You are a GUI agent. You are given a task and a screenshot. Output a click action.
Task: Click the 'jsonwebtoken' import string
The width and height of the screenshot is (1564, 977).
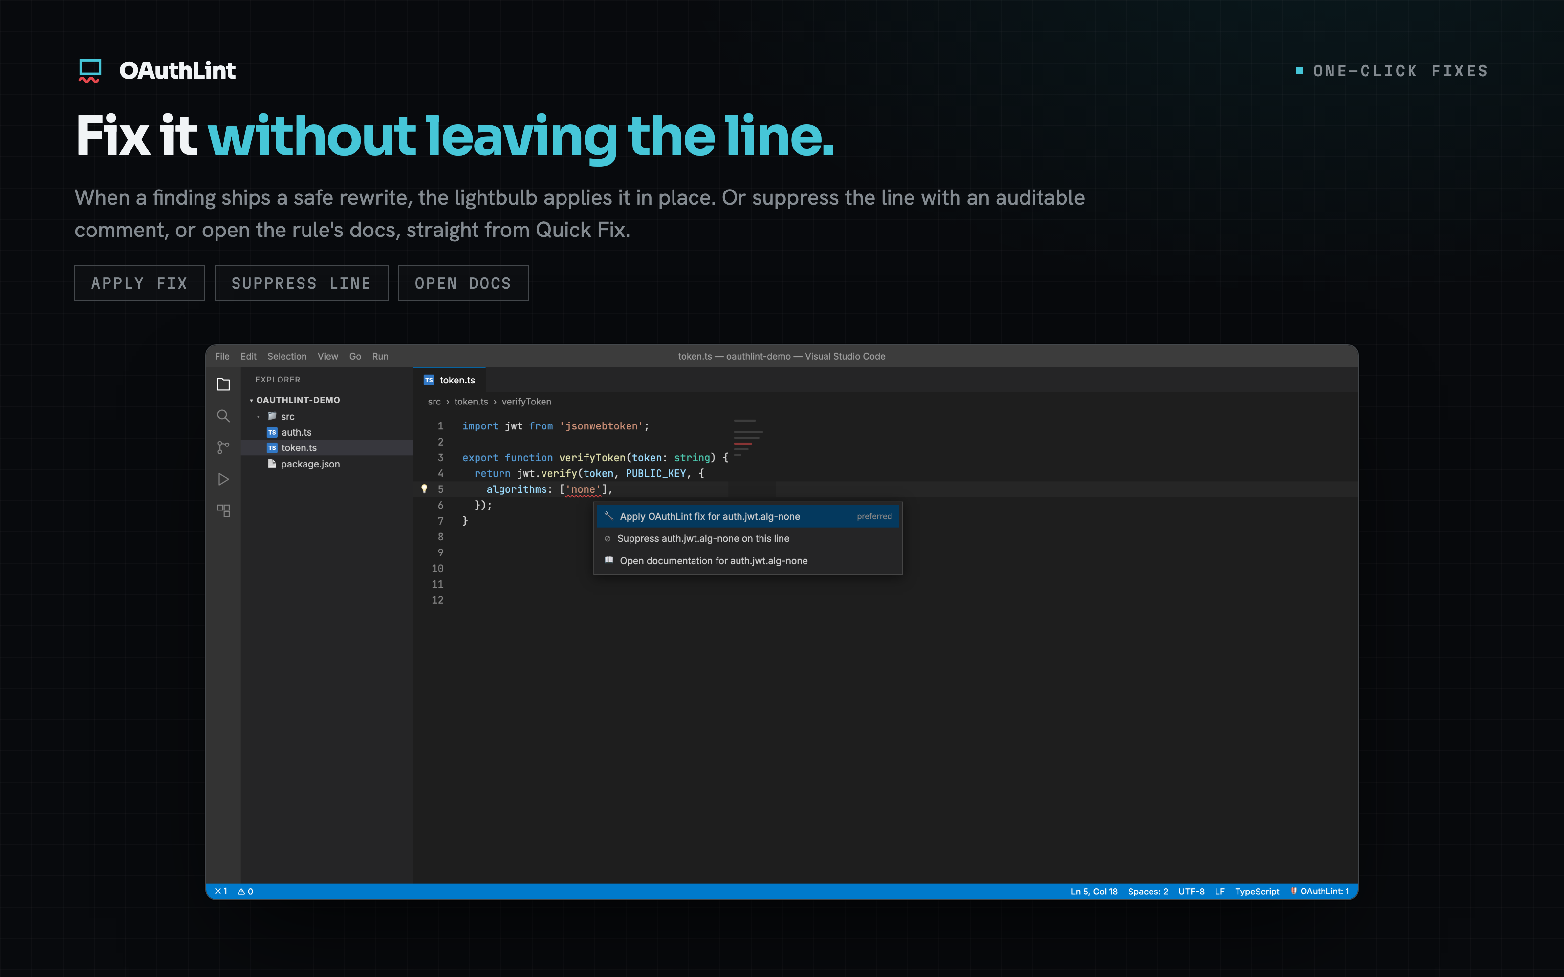[x=601, y=426]
